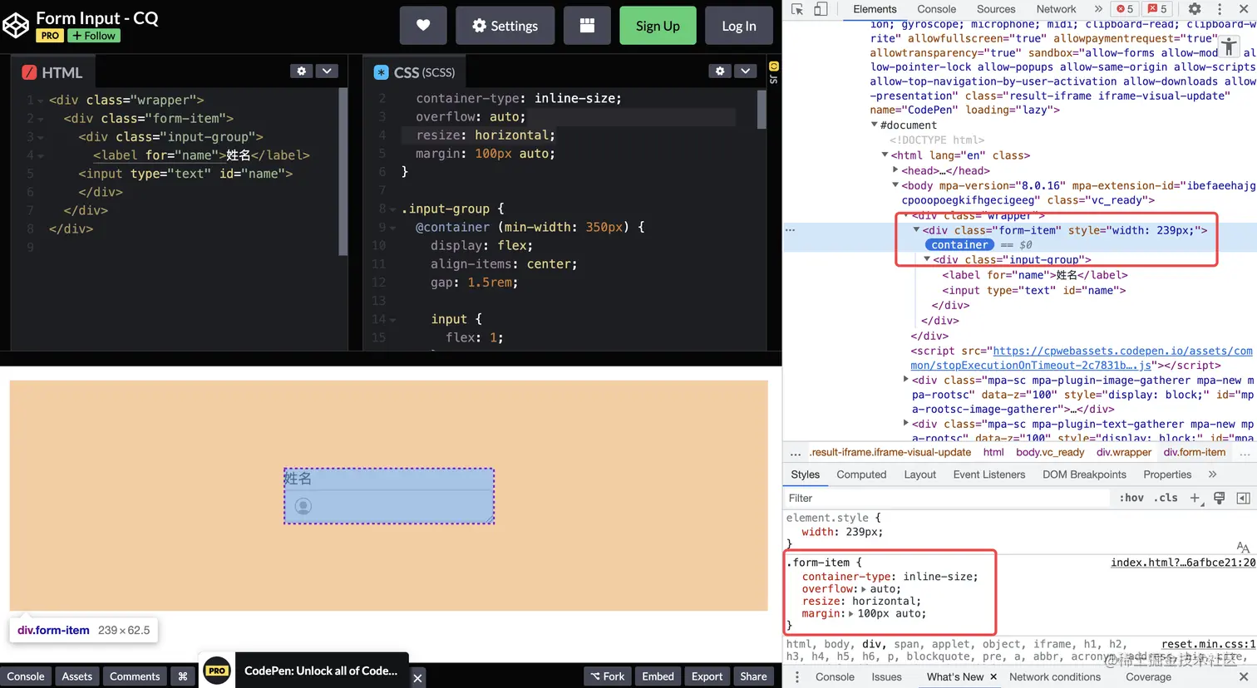This screenshot has height=688, width=1257.
Task: Click the Sign Up button
Action: coord(658,26)
